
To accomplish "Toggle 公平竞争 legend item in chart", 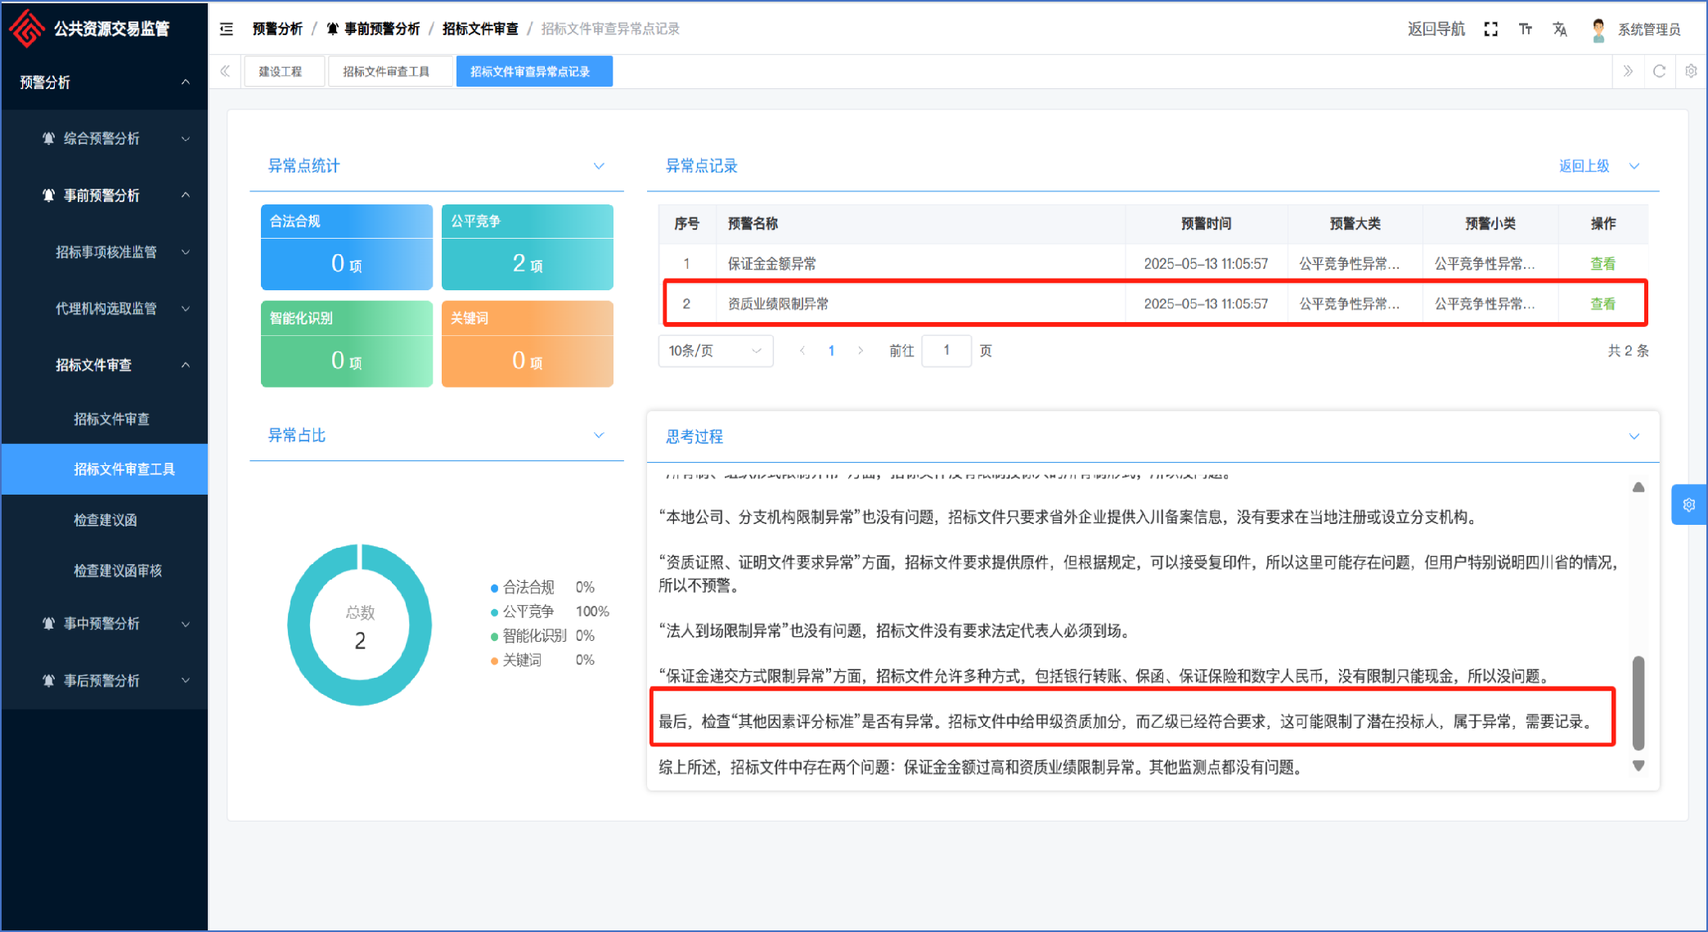I will [x=528, y=612].
